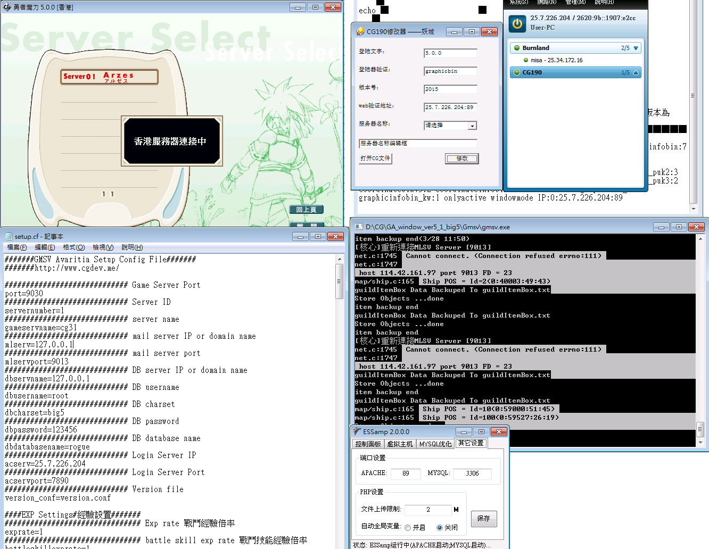Click the green status dot beside Burnland
Screen dimensions: 709x549
(x=516, y=48)
